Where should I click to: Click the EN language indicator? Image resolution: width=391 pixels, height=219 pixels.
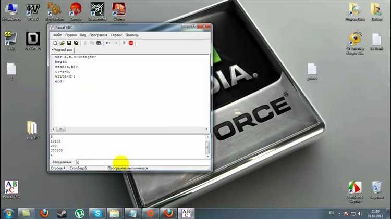click(x=332, y=213)
